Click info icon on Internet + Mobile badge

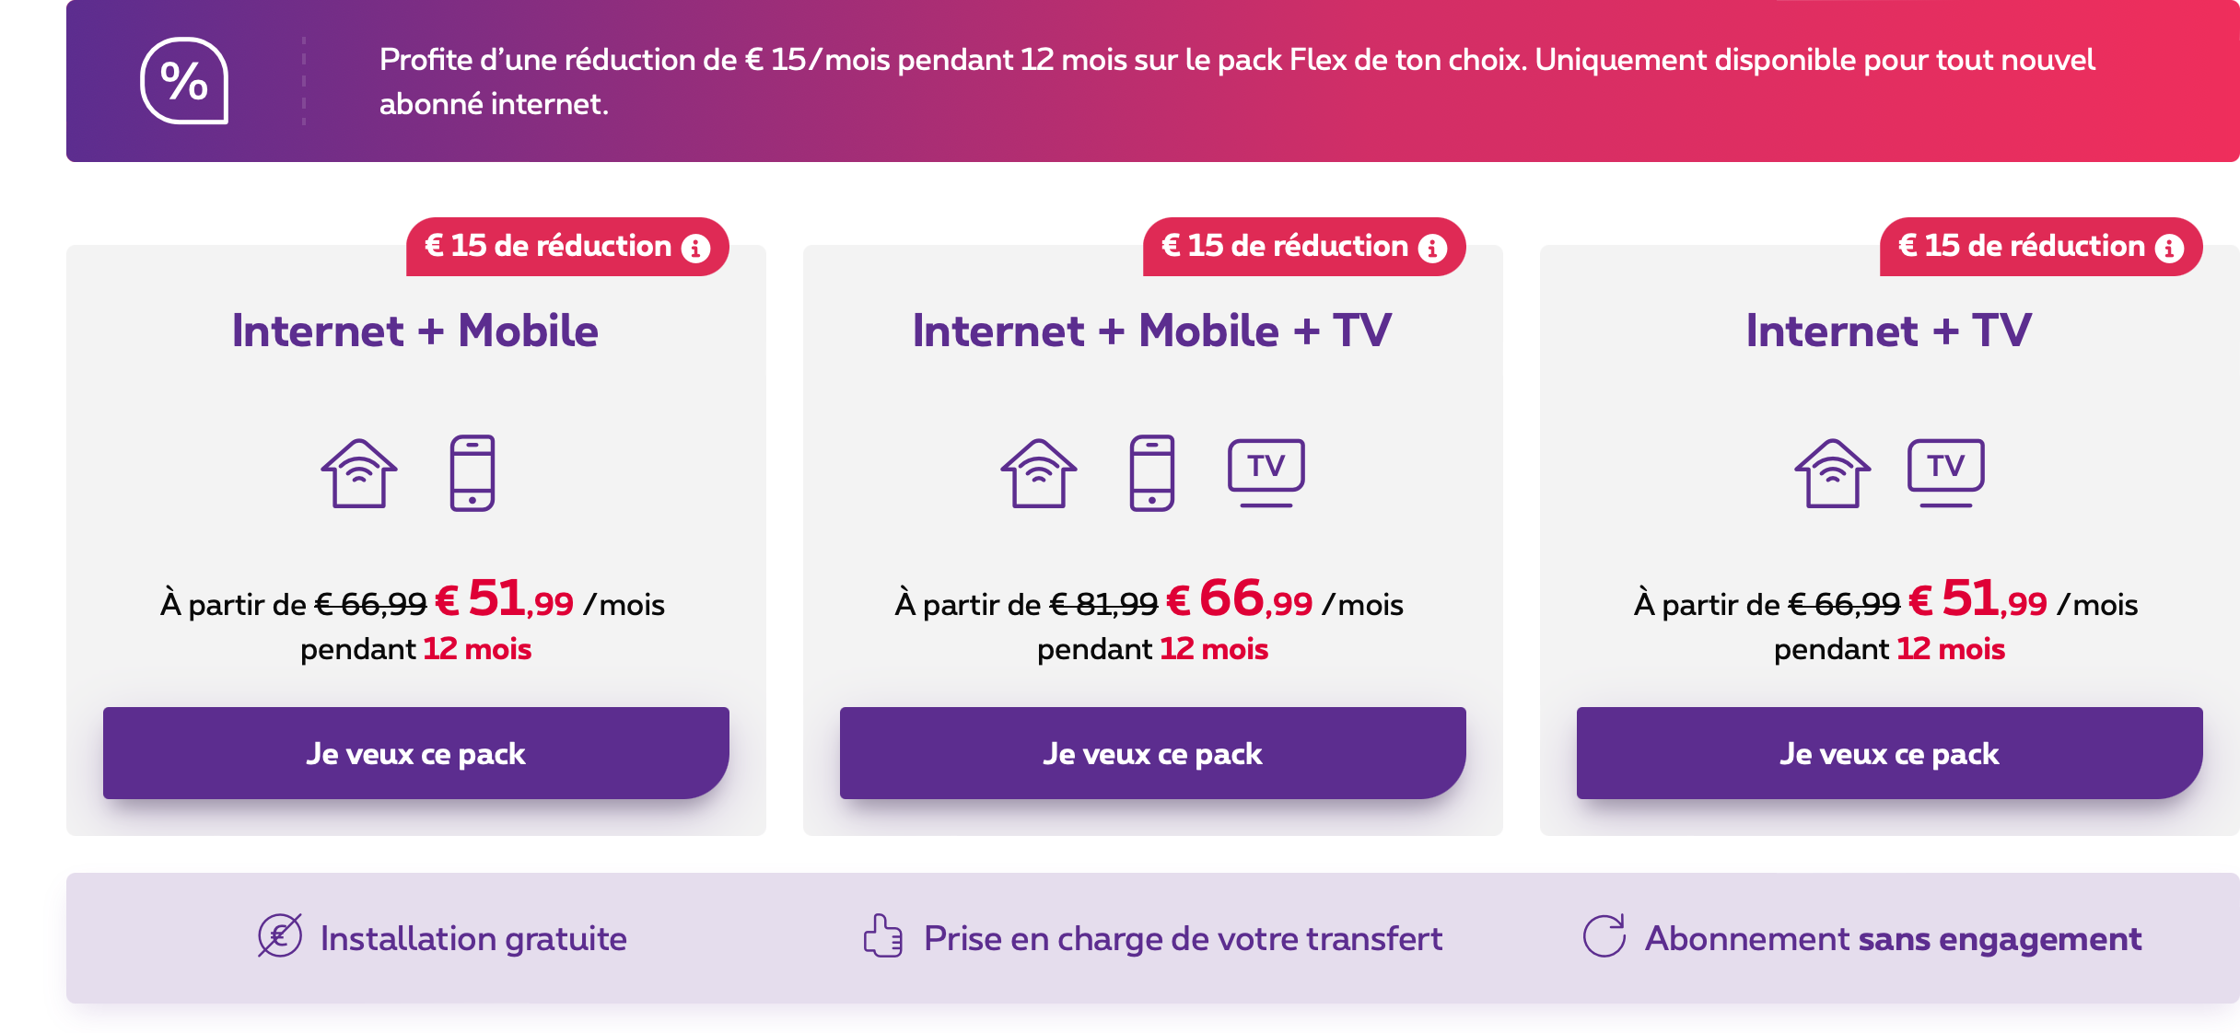click(695, 248)
